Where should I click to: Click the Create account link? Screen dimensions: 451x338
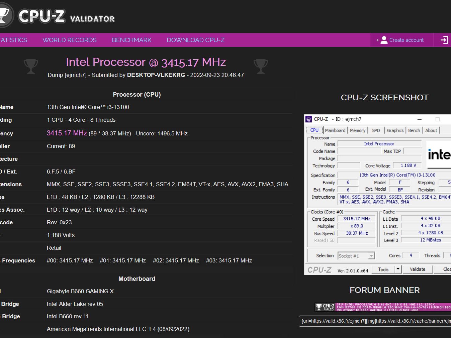[x=407, y=40]
